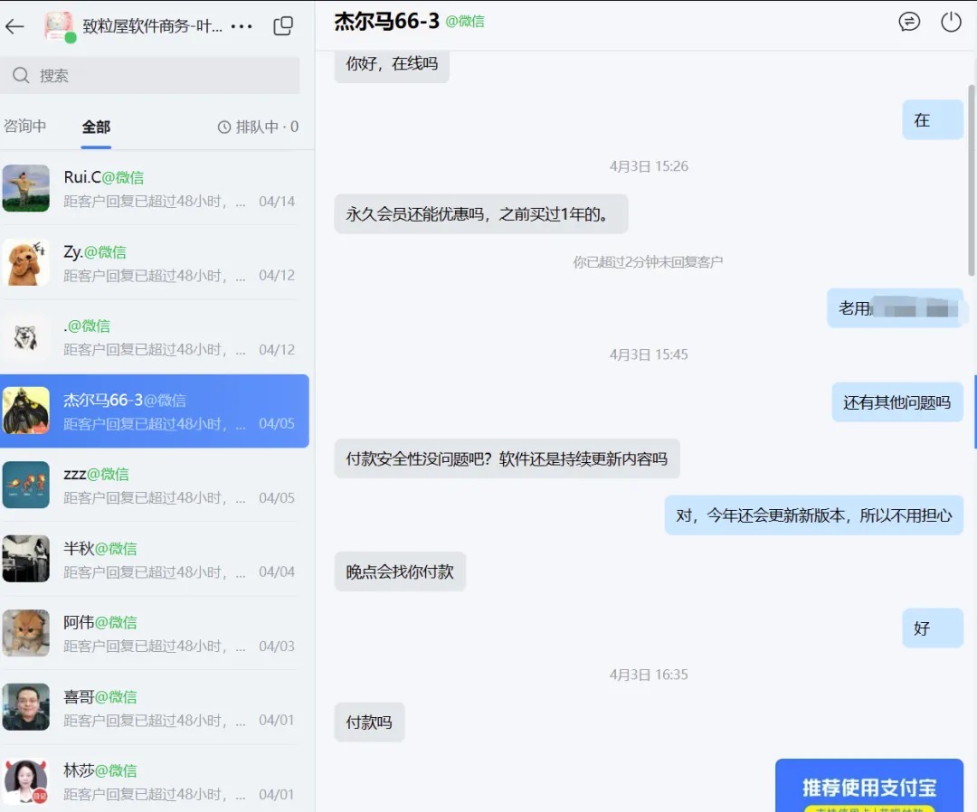This screenshot has height=812, width=977.
Task: Switch to the 全部 tab
Action: (x=96, y=127)
